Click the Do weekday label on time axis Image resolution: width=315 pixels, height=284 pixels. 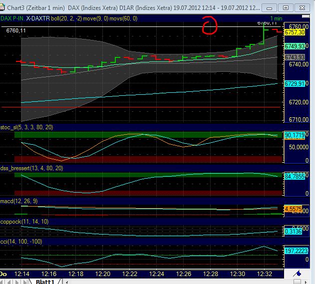pyautogui.click(x=3, y=274)
